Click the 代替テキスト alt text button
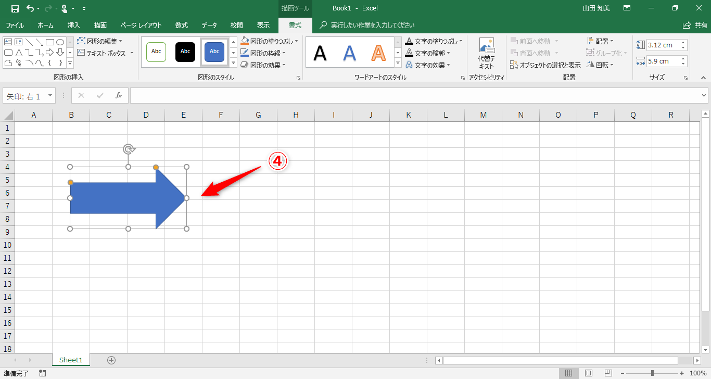711x379 pixels. (x=486, y=54)
